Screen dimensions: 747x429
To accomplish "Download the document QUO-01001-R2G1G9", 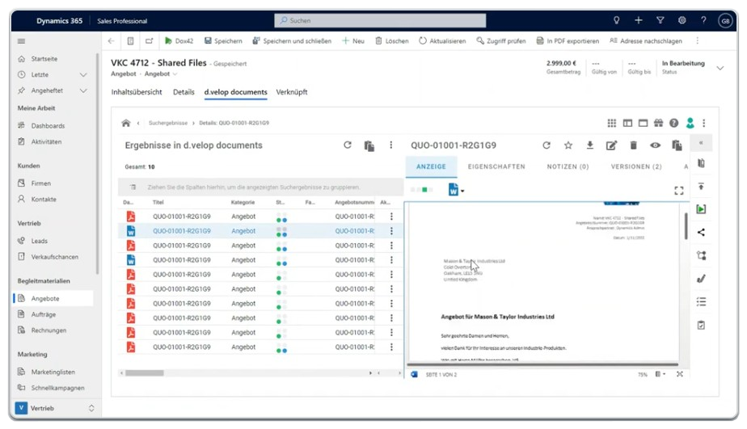I will tap(590, 145).
